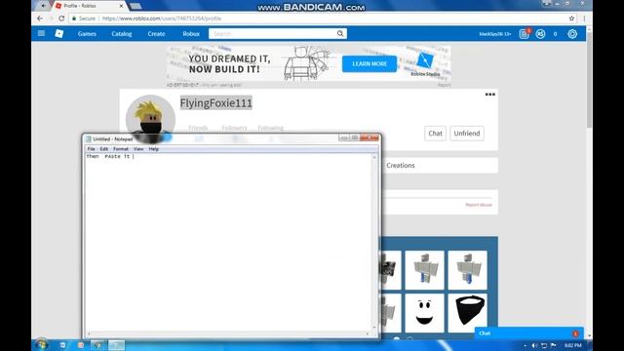Screen dimensions: 624x351
Task: Click the browser page vertical scrollbar
Action: 589,182
